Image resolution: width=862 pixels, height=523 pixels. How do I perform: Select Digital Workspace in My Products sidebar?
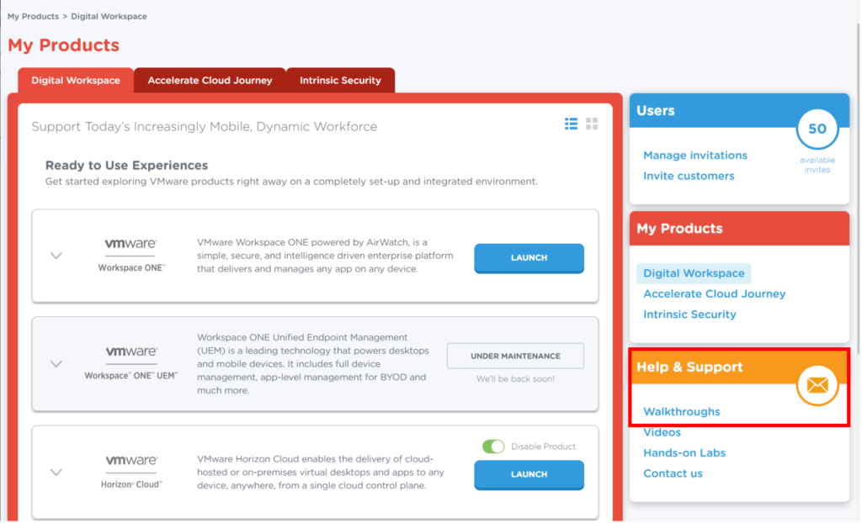694,273
